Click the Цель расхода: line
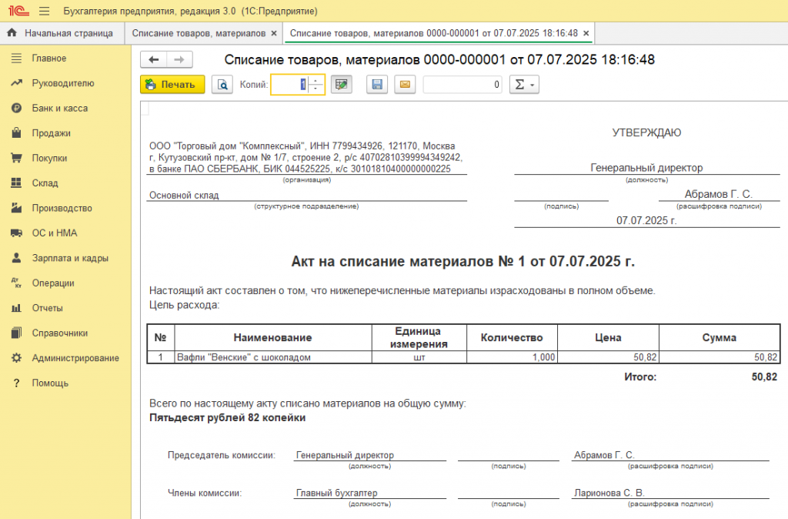788x519 pixels. coord(185,305)
